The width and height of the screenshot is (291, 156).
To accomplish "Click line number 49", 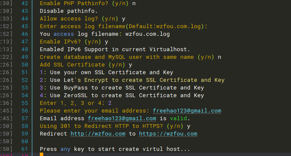I will tap(25, 57).
